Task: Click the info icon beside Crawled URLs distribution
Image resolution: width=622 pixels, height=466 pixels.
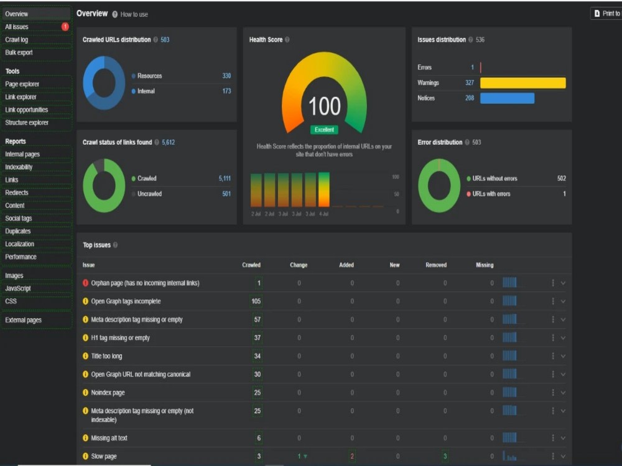Action: click(x=155, y=40)
